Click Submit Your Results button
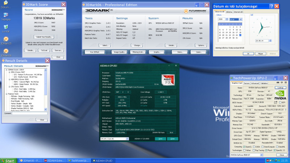The width and height of the screenshot is (290, 163). point(44,37)
